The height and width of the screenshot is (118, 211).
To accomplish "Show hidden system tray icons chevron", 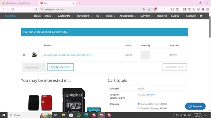I will (174, 115).
